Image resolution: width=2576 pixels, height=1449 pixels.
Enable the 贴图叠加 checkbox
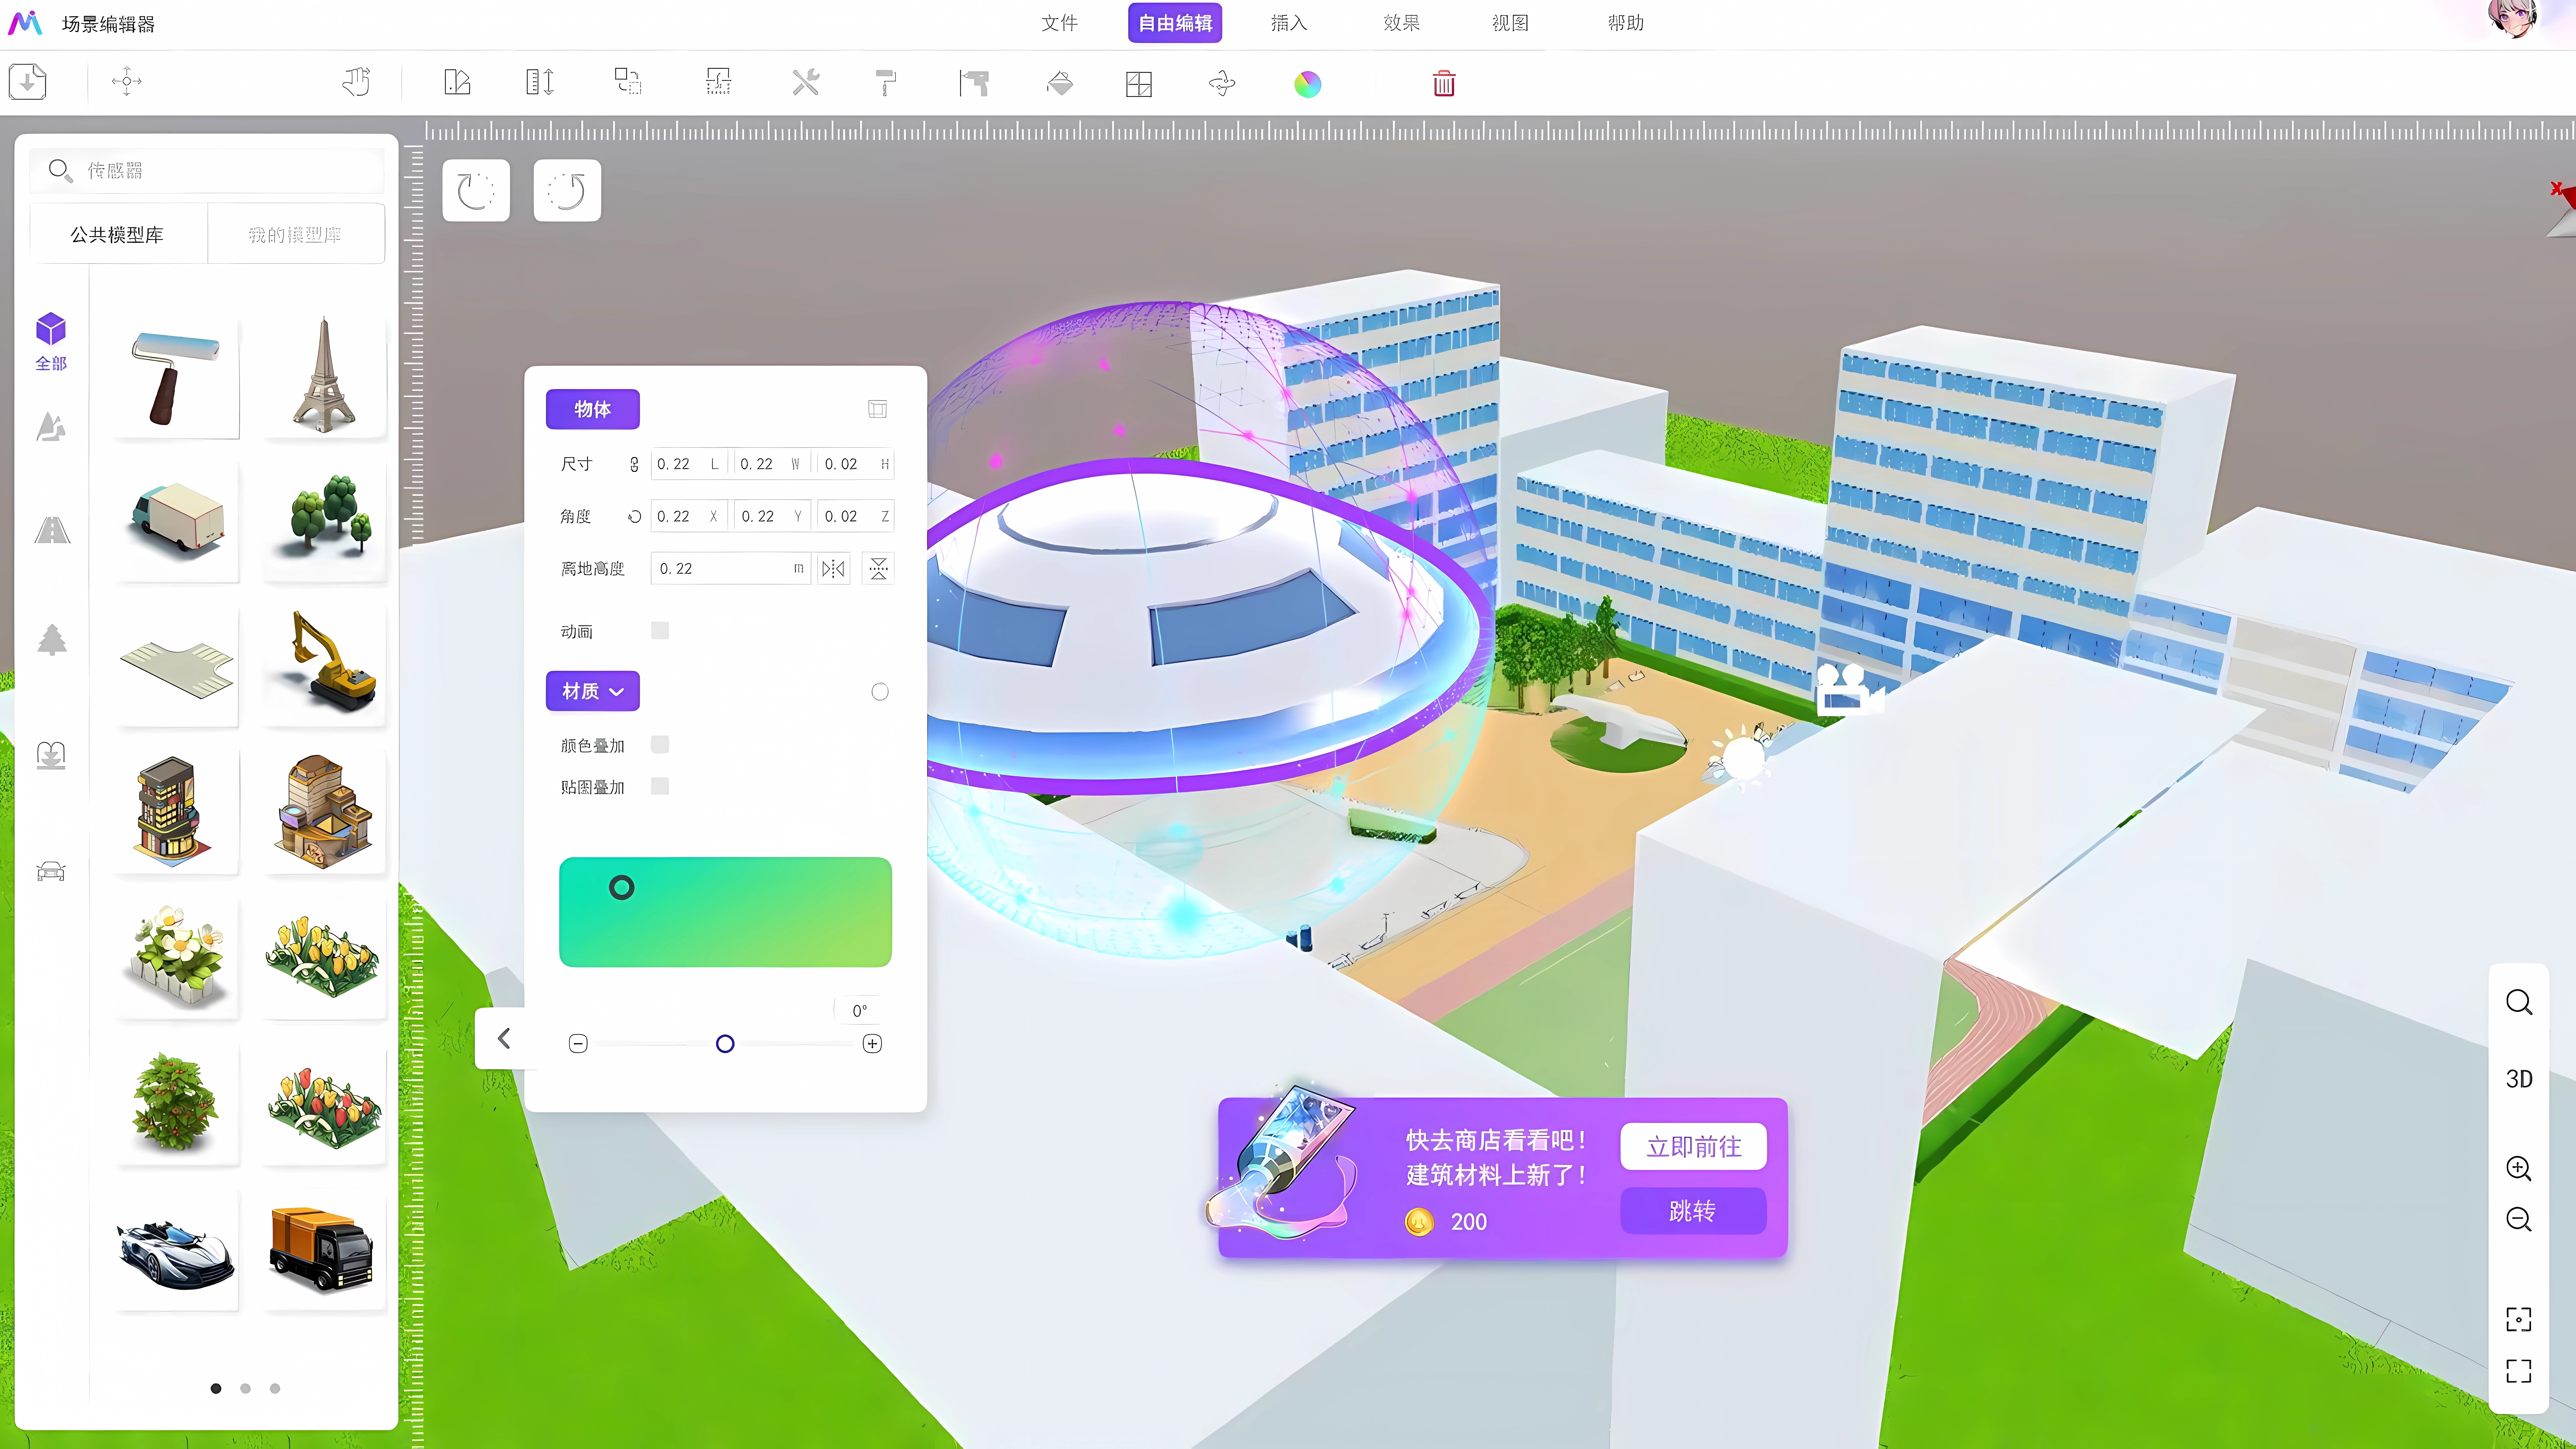coord(660,786)
